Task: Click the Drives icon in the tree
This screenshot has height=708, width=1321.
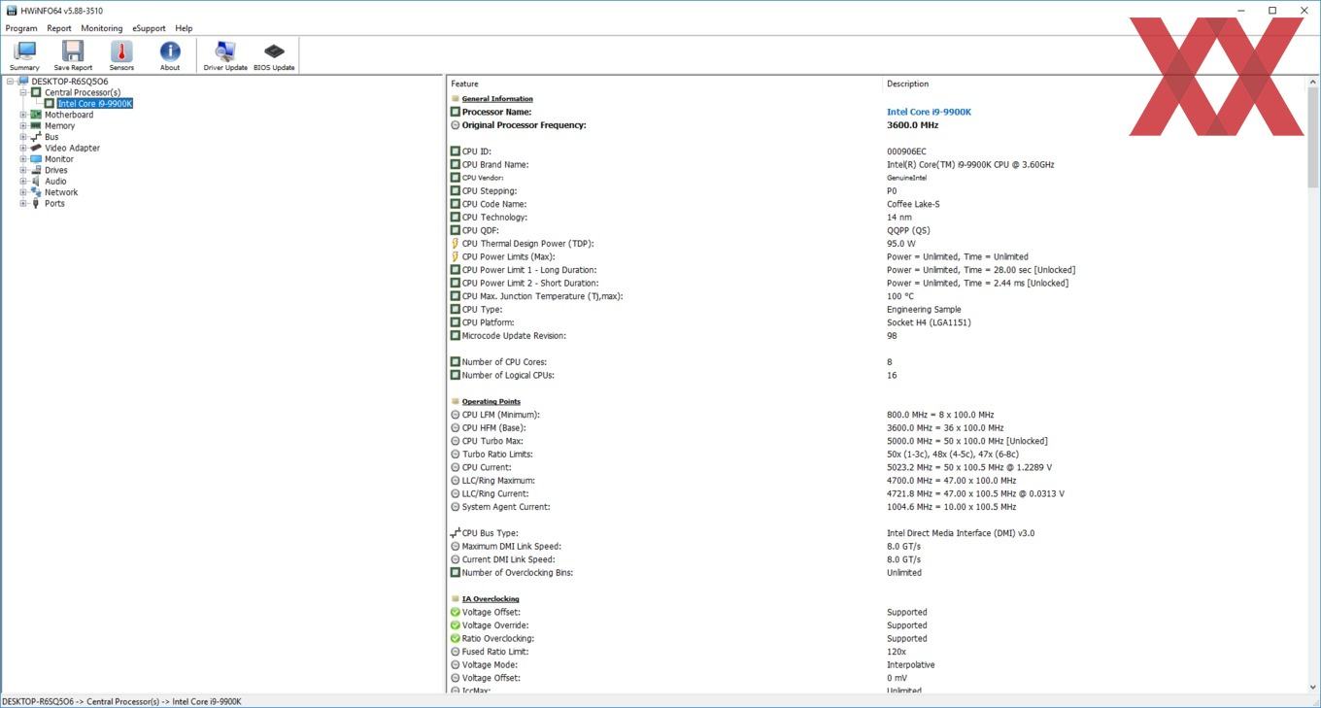Action: pos(36,170)
